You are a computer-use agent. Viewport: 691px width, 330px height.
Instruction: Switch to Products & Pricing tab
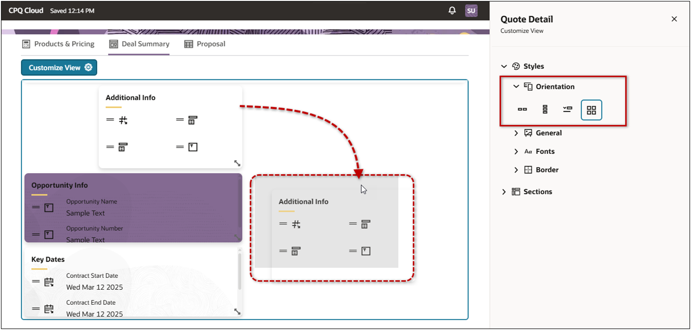(58, 44)
